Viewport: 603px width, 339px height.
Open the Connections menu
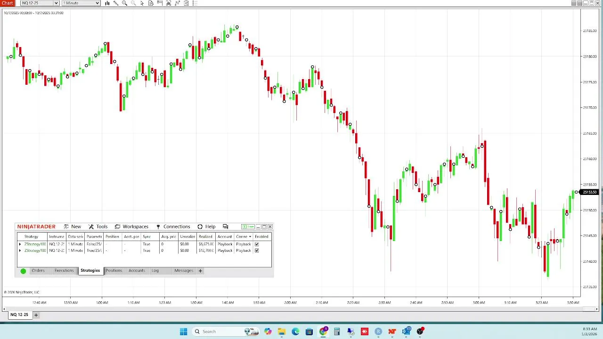(x=173, y=226)
